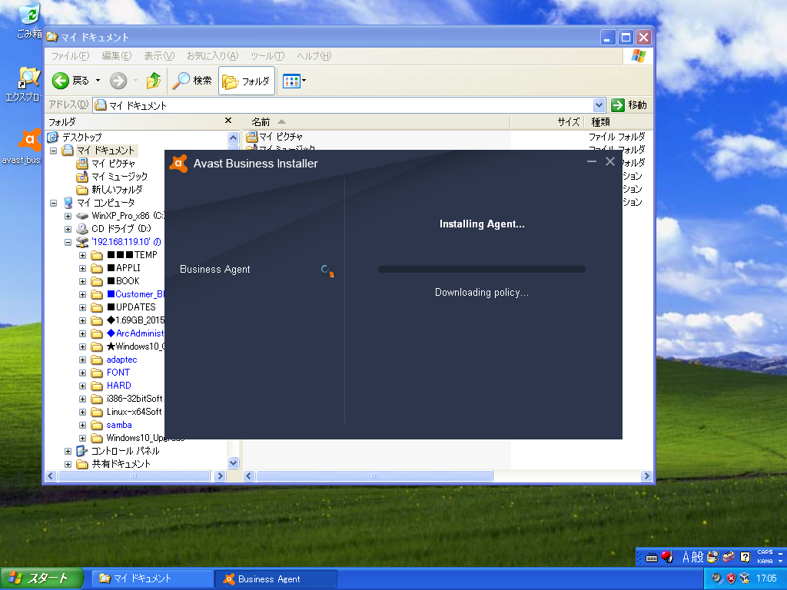This screenshot has width=787, height=590.
Task: Click the green Back arrow icon in Explorer
Action: point(60,81)
